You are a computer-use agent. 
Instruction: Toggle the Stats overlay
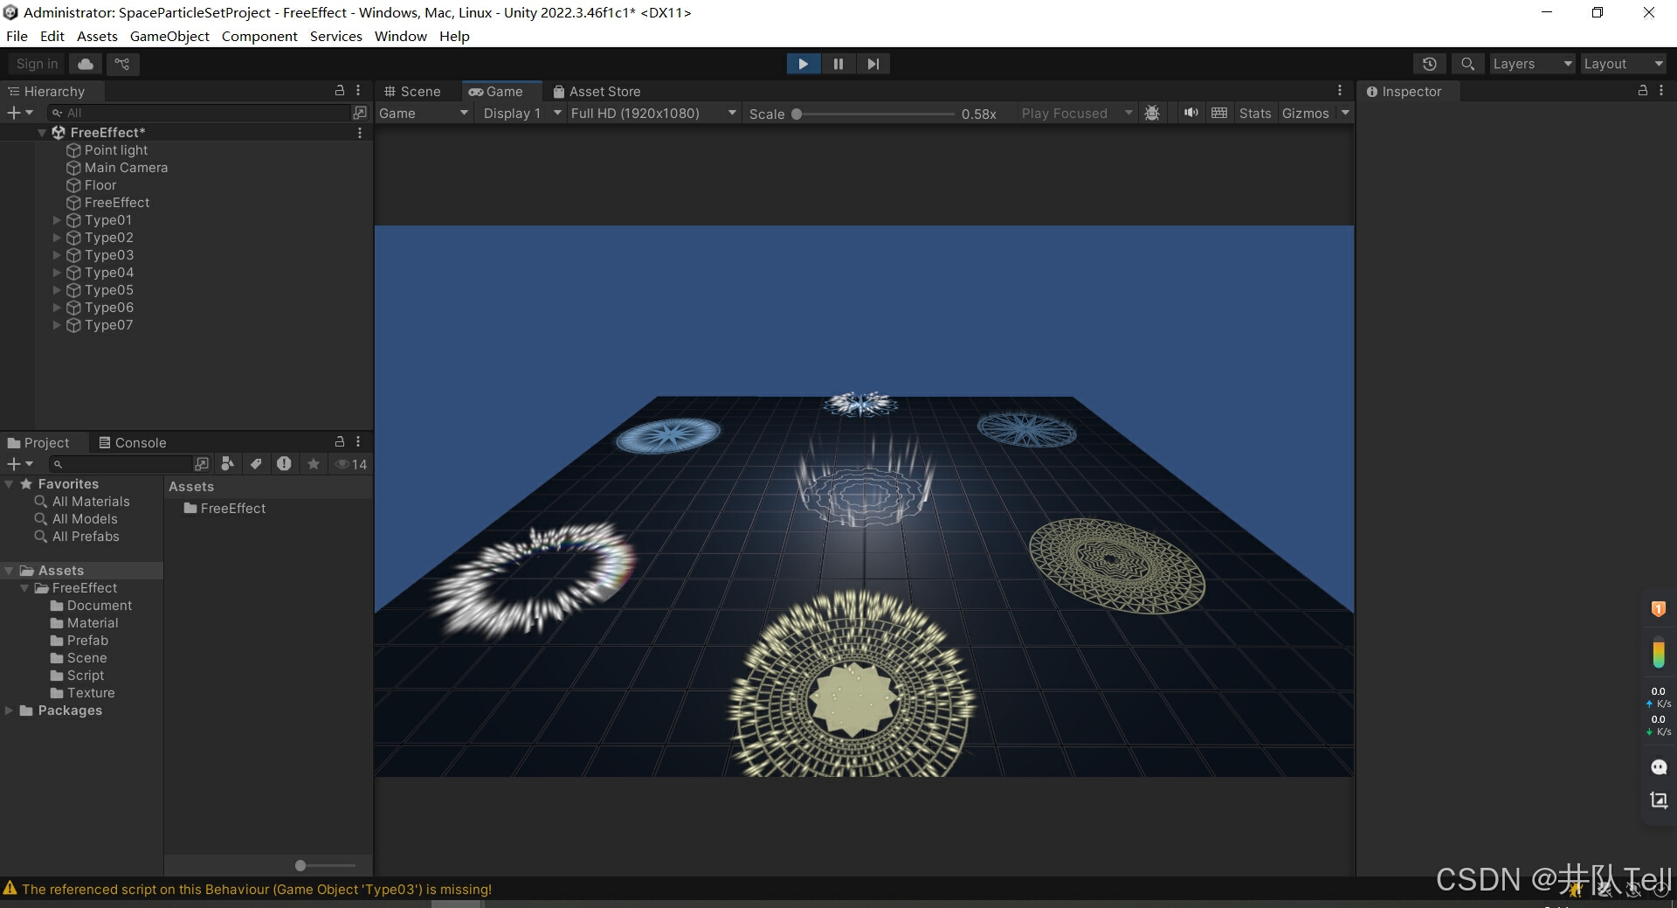click(x=1255, y=113)
